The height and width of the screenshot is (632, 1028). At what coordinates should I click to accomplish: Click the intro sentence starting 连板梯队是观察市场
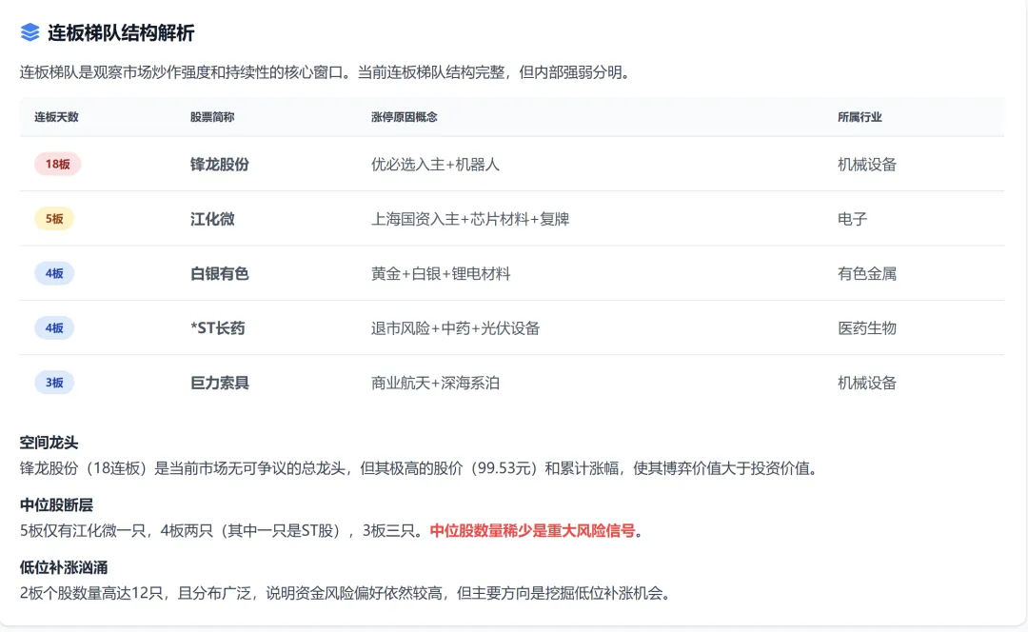326,72
